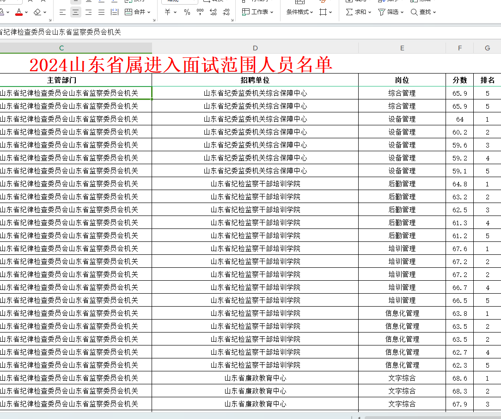Screen dimensions: 501x419
Task: Apply left text alignment
Action: pyautogui.click(x=62, y=12)
